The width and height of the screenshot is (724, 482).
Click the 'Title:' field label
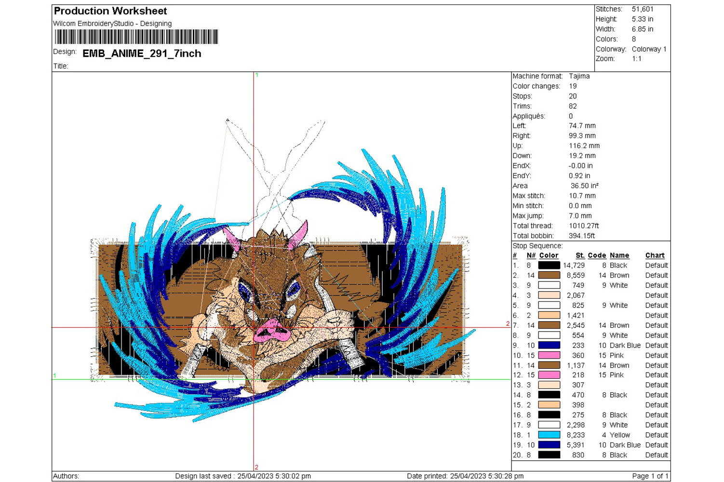point(61,67)
